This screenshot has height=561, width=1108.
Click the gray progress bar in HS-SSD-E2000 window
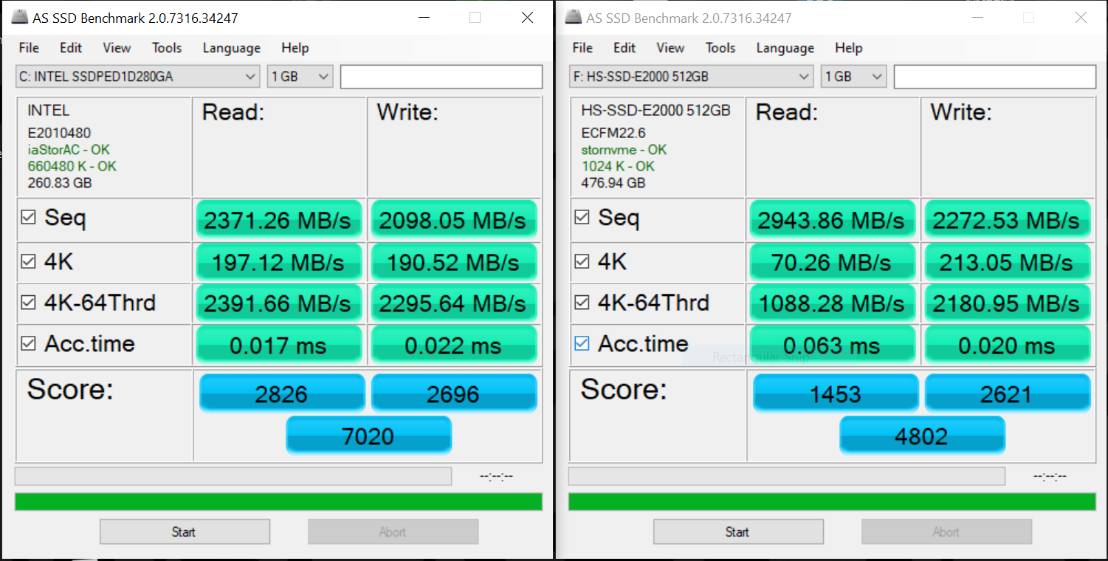pyautogui.click(x=787, y=476)
